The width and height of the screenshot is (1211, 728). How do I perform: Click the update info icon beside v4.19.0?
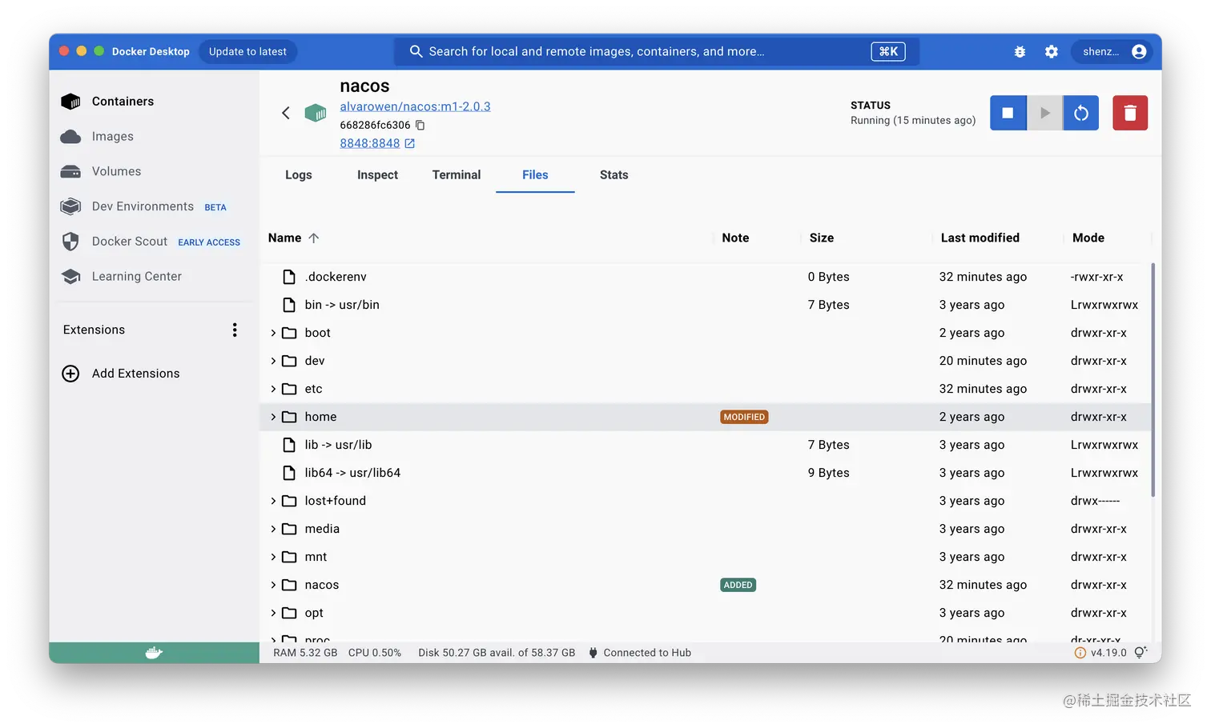[x=1080, y=653]
